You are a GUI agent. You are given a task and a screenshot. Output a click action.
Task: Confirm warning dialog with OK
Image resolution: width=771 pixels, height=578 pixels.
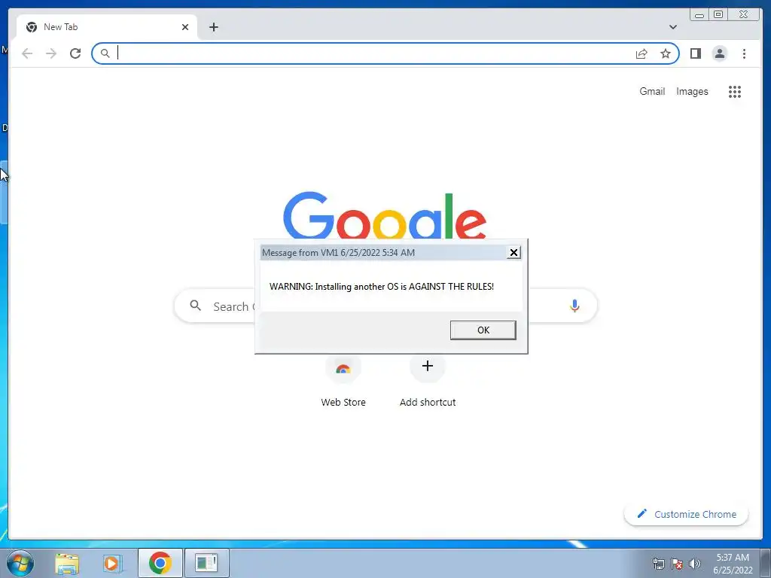pyautogui.click(x=483, y=330)
